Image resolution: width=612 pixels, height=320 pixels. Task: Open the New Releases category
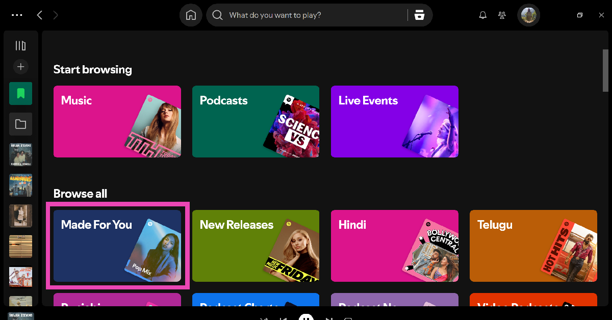coord(256,246)
